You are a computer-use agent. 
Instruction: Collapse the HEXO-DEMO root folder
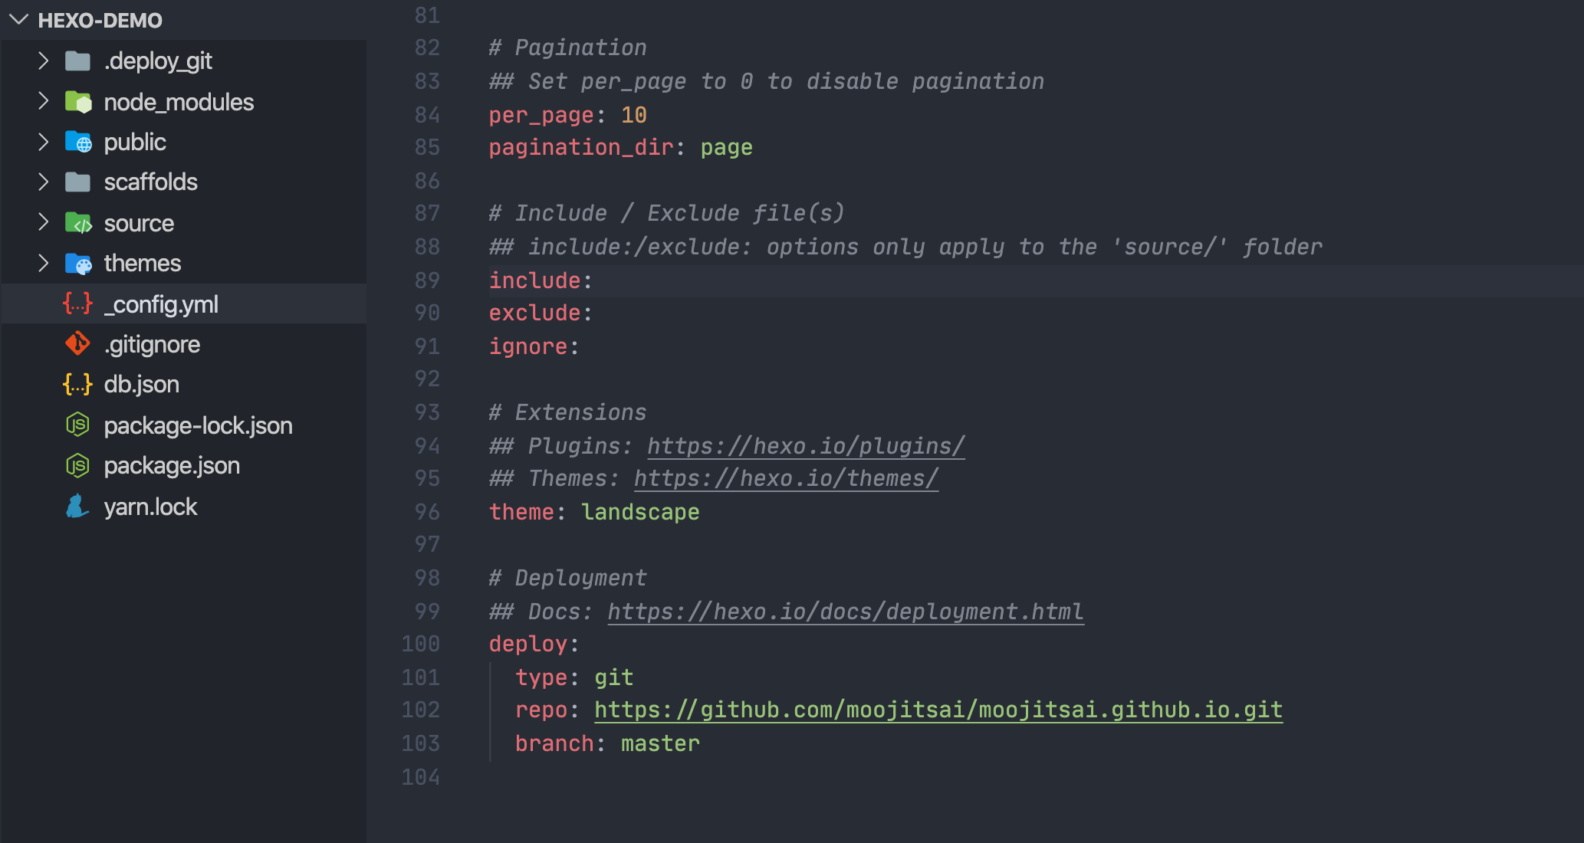(18, 20)
